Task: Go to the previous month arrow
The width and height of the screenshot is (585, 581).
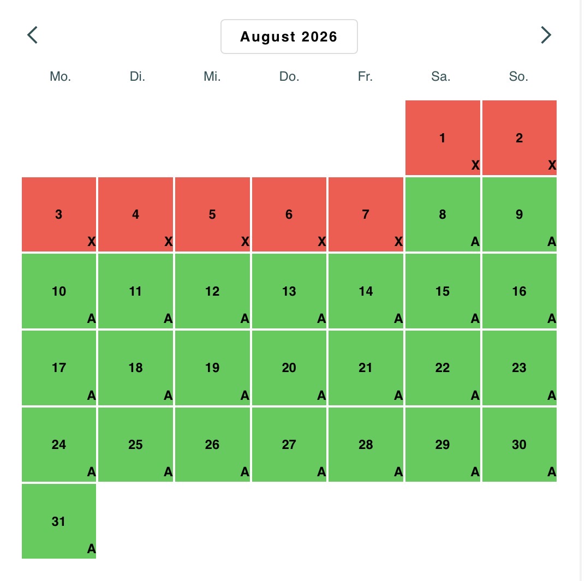Action: coord(33,35)
